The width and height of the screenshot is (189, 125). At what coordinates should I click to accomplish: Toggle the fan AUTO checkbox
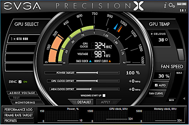coord(156,85)
